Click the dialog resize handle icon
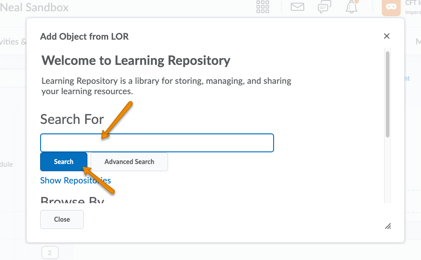The height and width of the screenshot is (260, 421). 388,226
